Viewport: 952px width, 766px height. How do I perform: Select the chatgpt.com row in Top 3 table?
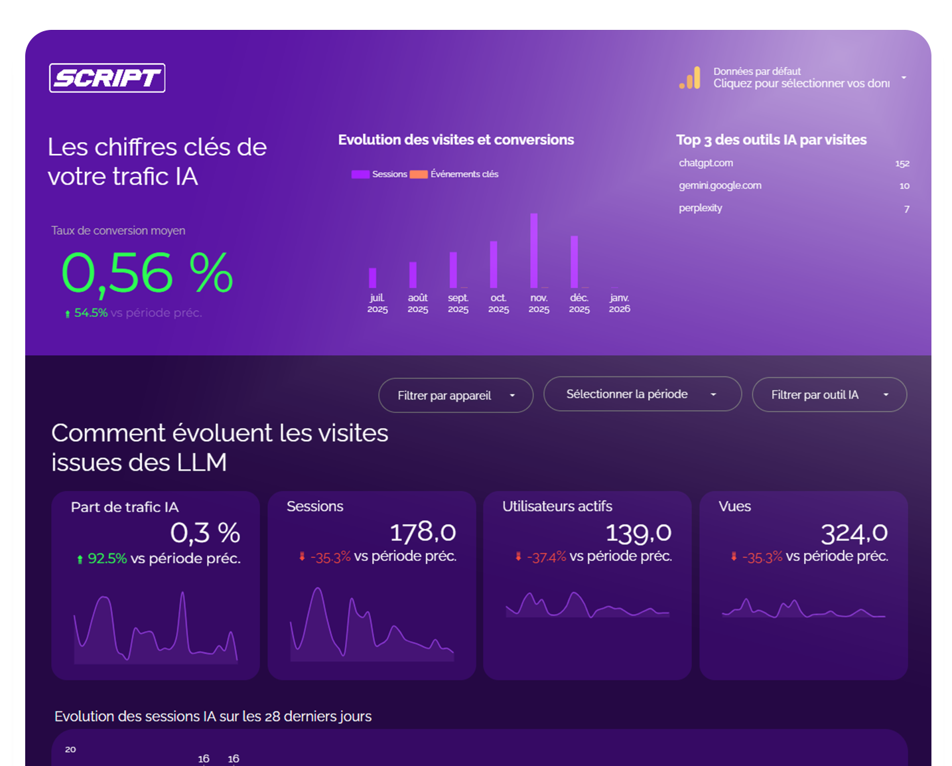793,163
